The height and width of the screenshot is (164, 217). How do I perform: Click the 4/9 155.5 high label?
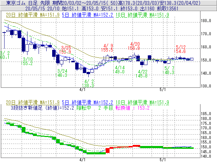point(107,48)
